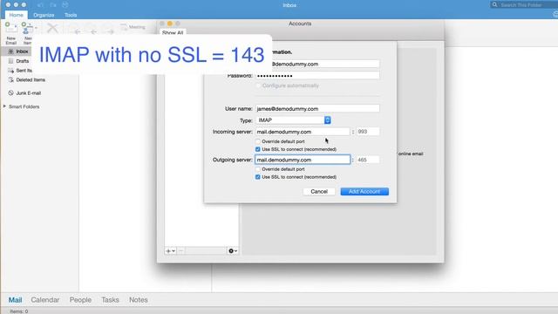Click the Drafts folder icon
The height and width of the screenshot is (314, 558).
10,61
